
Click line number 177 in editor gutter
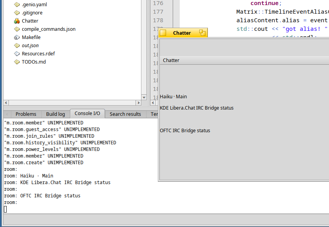(158, 12)
